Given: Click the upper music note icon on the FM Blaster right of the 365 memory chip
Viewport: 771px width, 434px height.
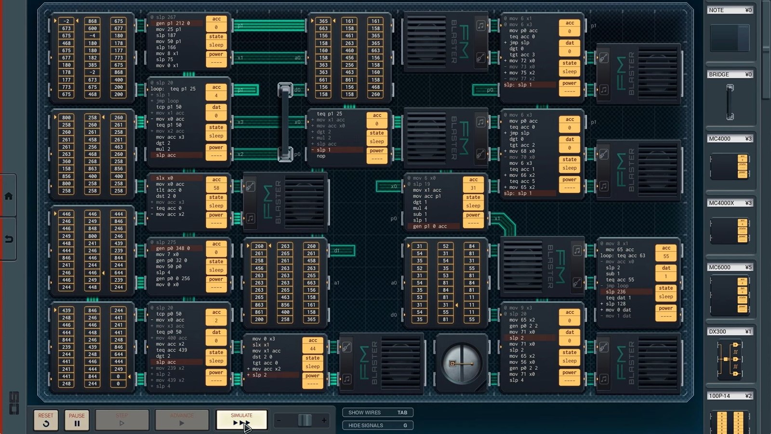Looking at the screenshot, I should [480, 26].
